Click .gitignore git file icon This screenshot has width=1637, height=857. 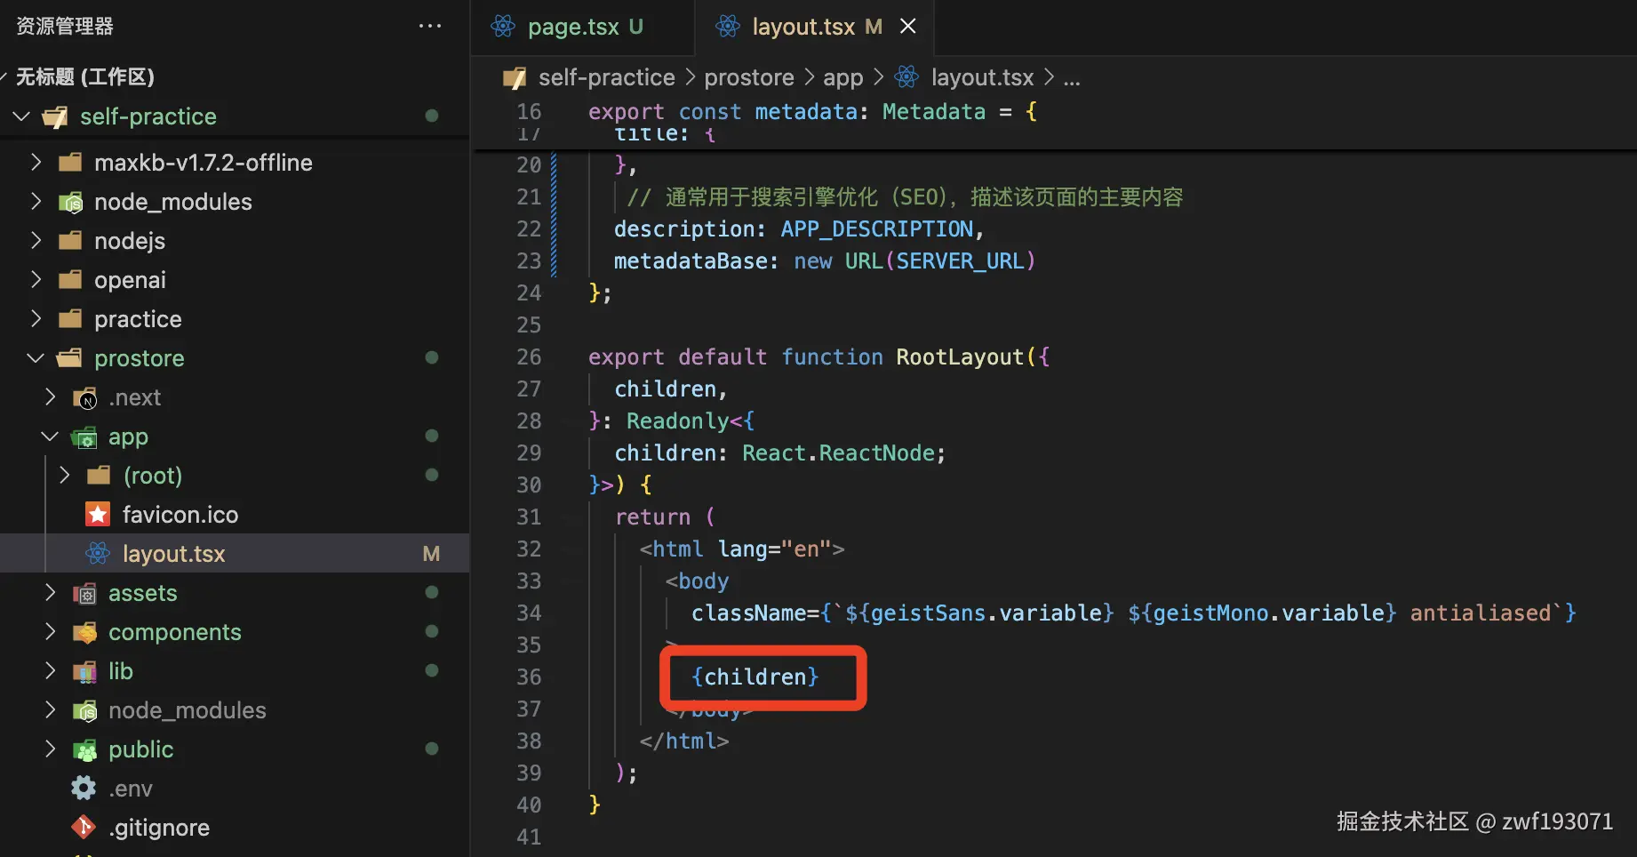point(84,828)
